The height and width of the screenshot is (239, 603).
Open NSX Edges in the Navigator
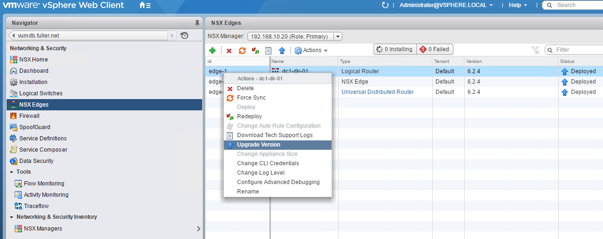click(104, 105)
